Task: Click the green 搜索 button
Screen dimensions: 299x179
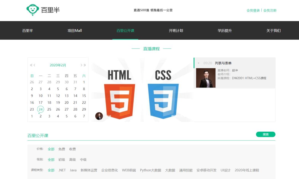Action: [x=266, y=134]
